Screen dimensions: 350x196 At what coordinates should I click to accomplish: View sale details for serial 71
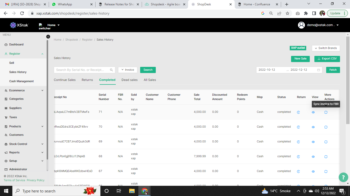(x=313, y=112)
